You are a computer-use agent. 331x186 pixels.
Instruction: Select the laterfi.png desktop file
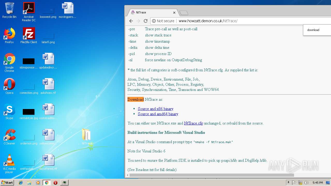coord(48,37)
